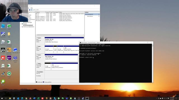Open Task View from the taskbar
The height and width of the screenshot is (100, 179).
pos(6,98)
